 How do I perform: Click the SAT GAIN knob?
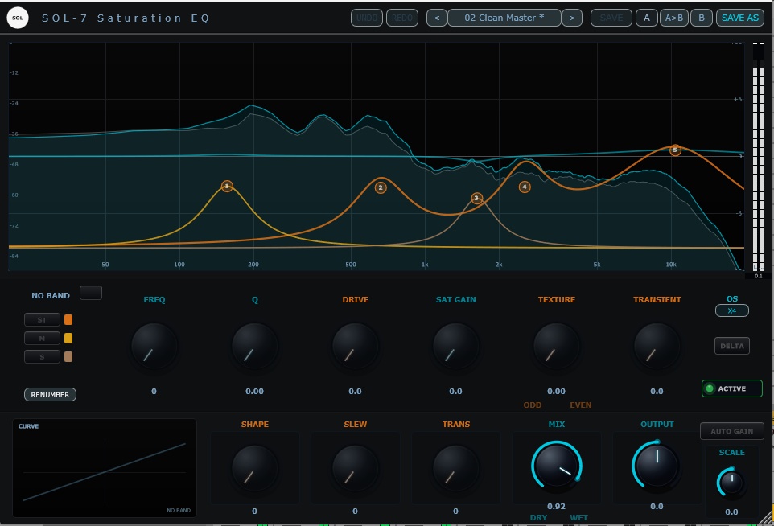click(455, 347)
